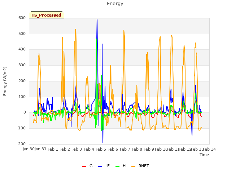Click the HS_Processed annotation label
231x173 pixels.
(x=47, y=15)
